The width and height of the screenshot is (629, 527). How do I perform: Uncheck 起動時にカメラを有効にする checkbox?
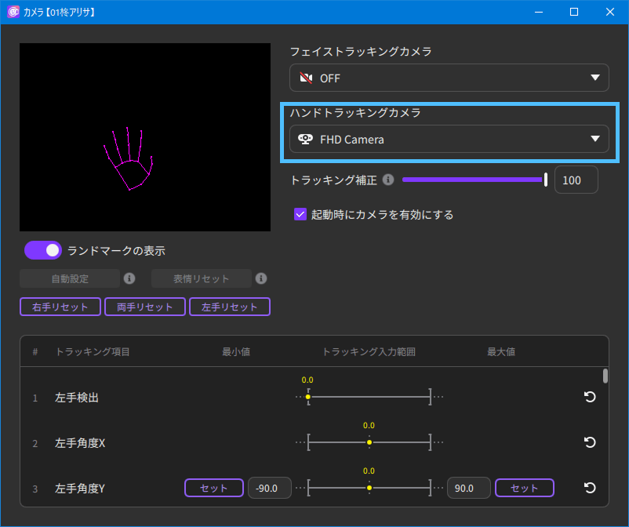pos(300,214)
